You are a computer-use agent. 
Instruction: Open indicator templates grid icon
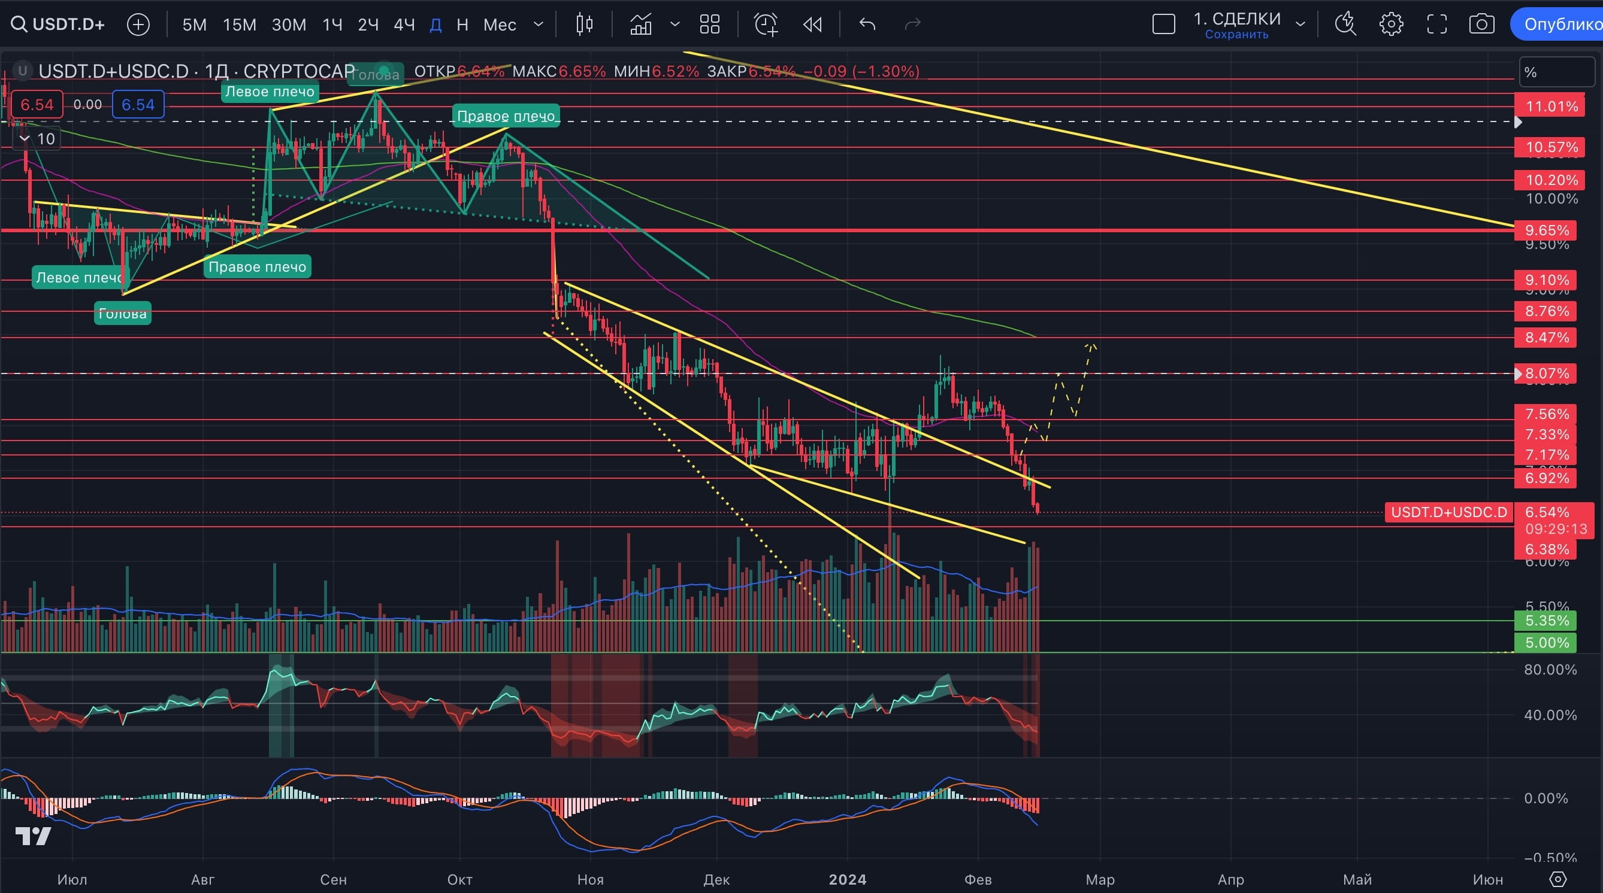709,25
